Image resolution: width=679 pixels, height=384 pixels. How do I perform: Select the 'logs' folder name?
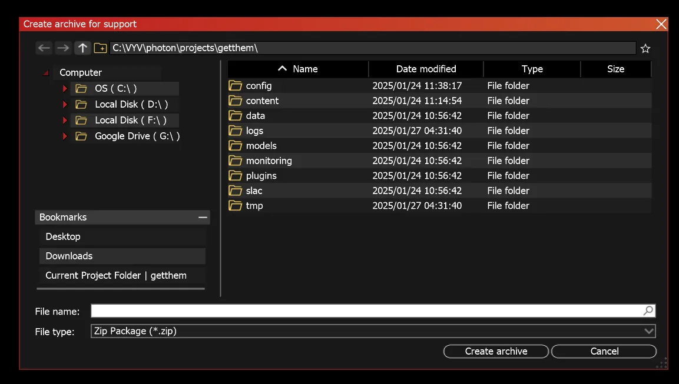coord(254,131)
